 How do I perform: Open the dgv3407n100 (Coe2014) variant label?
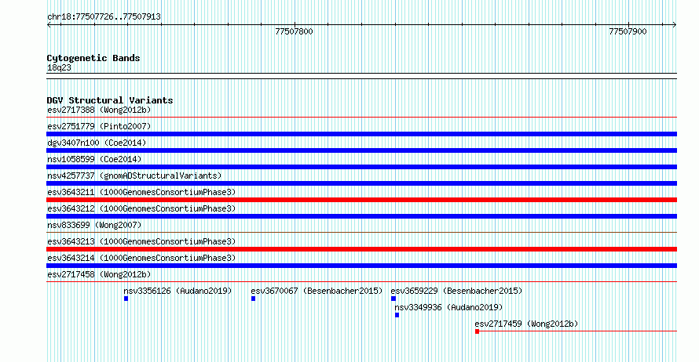pos(97,143)
